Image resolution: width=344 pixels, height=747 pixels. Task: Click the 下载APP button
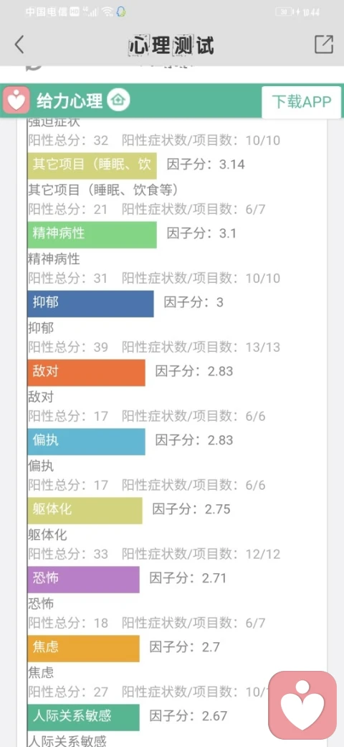[301, 102]
